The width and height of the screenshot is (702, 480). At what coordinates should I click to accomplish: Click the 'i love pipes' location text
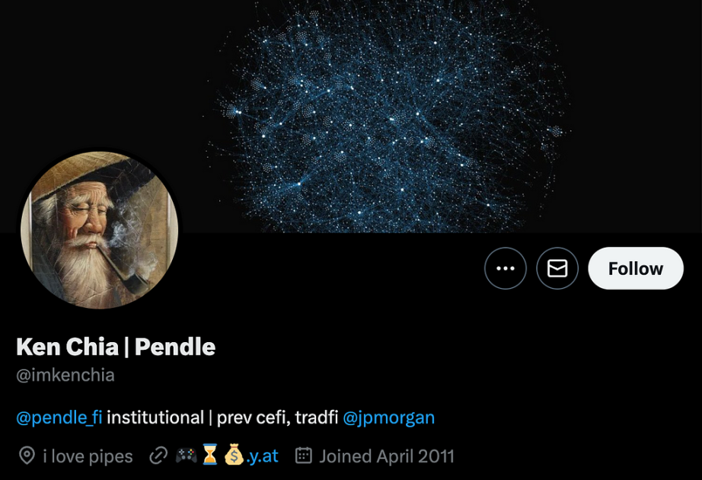88,456
